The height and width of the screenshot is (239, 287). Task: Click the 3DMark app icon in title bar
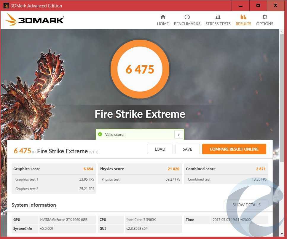[6, 6]
